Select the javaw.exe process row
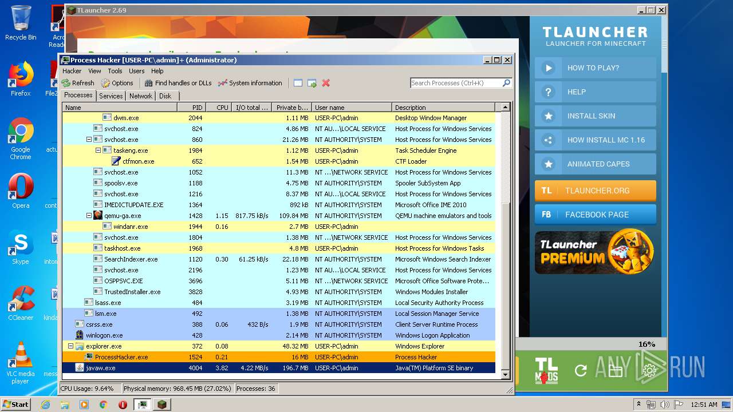This screenshot has width=733, height=412. point(279,368)
